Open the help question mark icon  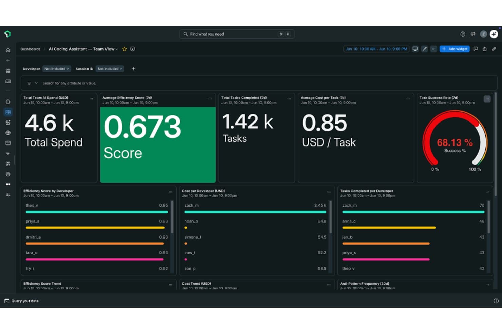(463, 34)
